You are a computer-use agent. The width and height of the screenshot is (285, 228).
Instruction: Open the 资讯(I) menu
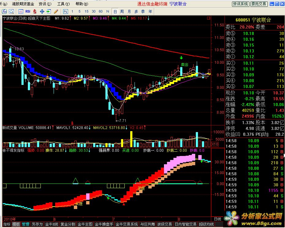click(45, 4)
